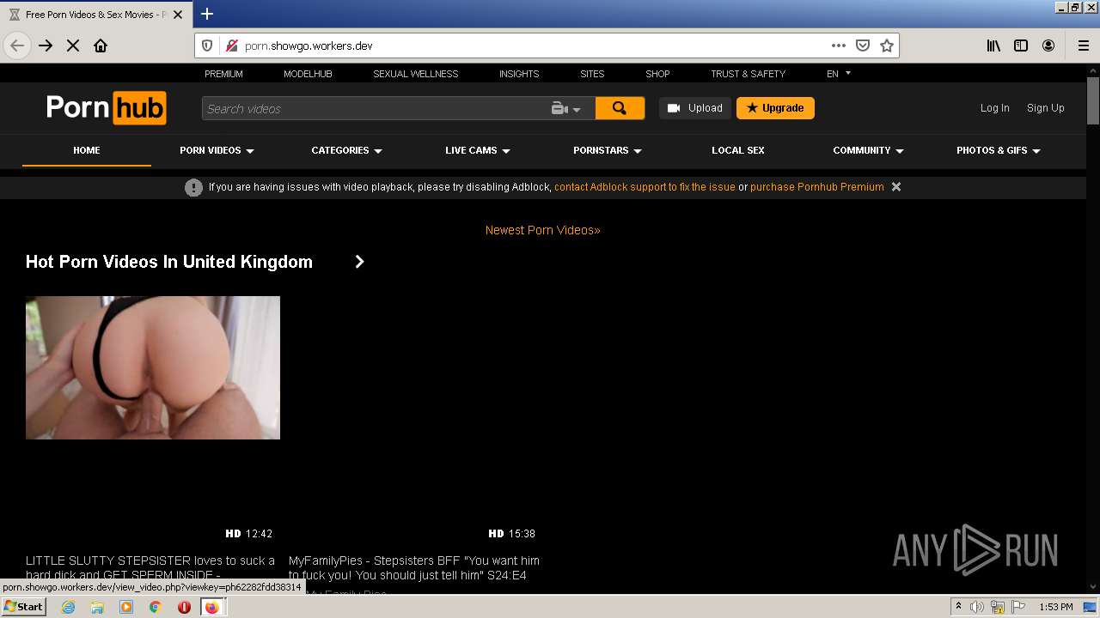Open page actions three-dot menu
The height and width of the screenshot is (618, 1100).
click(x=839, y=45)
